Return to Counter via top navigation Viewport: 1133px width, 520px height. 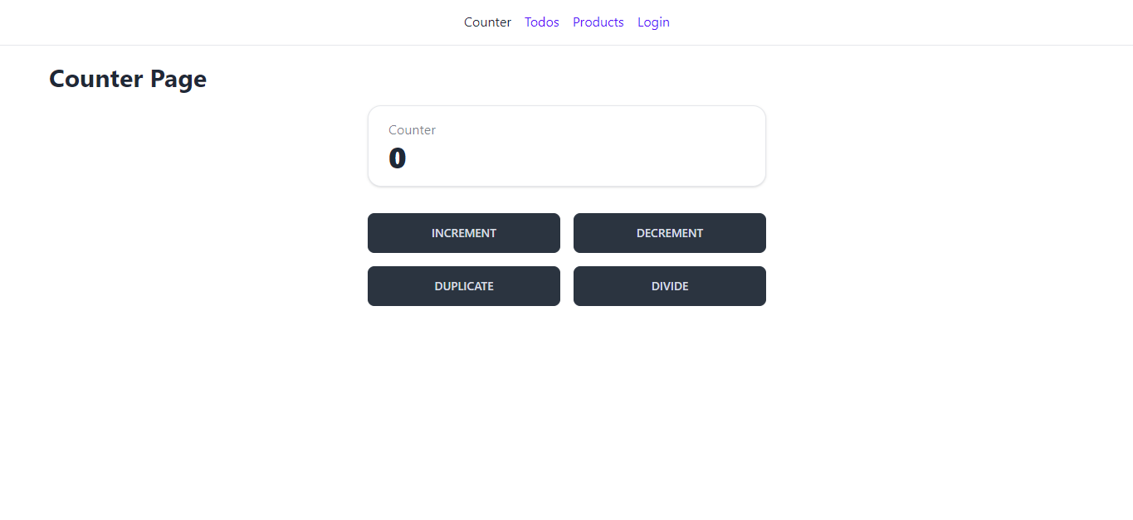pyautogui.click(x=487, y=22)
